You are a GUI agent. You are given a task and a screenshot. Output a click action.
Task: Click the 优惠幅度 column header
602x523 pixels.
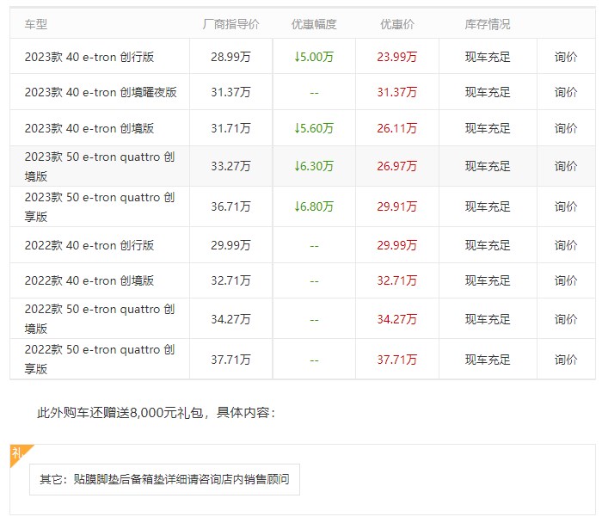314,24
